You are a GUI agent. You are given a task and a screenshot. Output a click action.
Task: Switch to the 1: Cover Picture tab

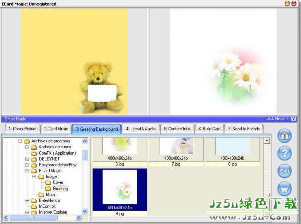(22, 129)
